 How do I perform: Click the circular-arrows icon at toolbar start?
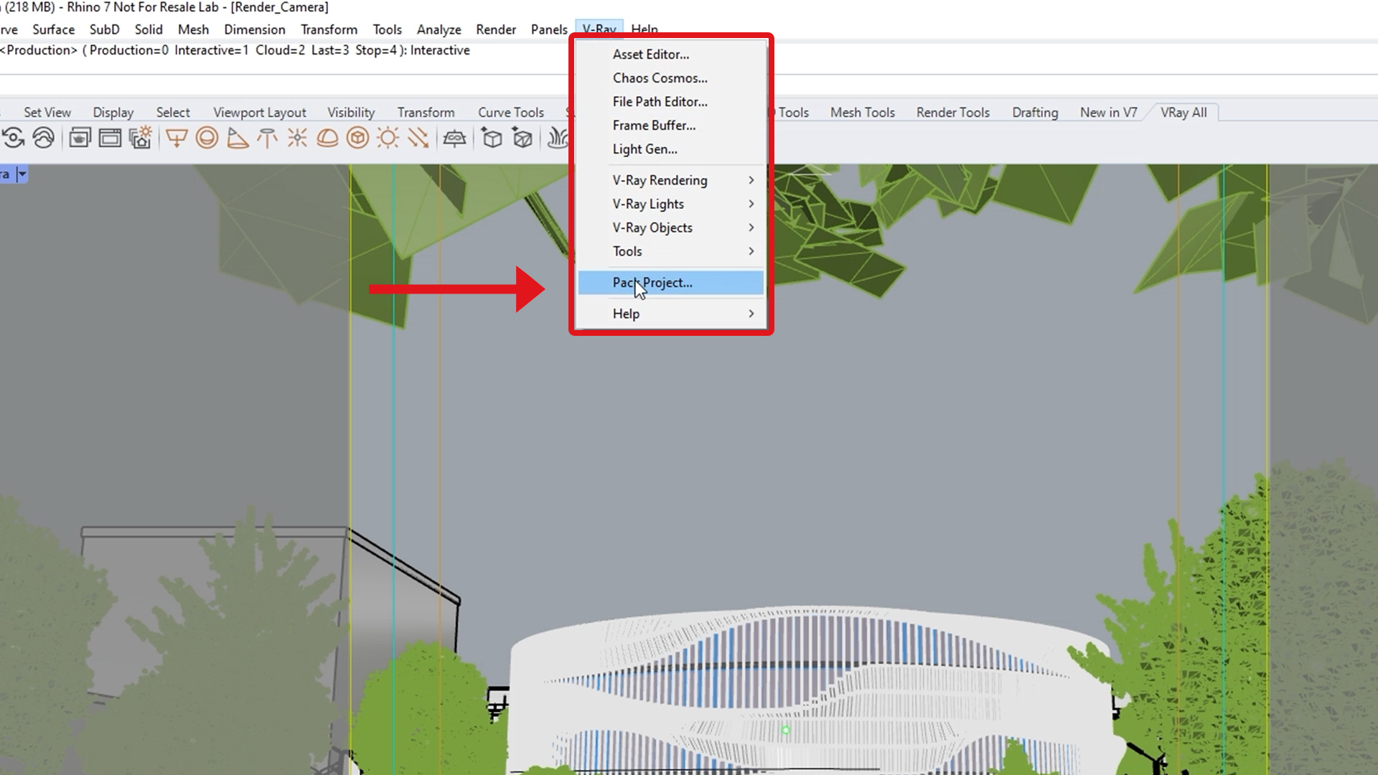tap(13, 137)
